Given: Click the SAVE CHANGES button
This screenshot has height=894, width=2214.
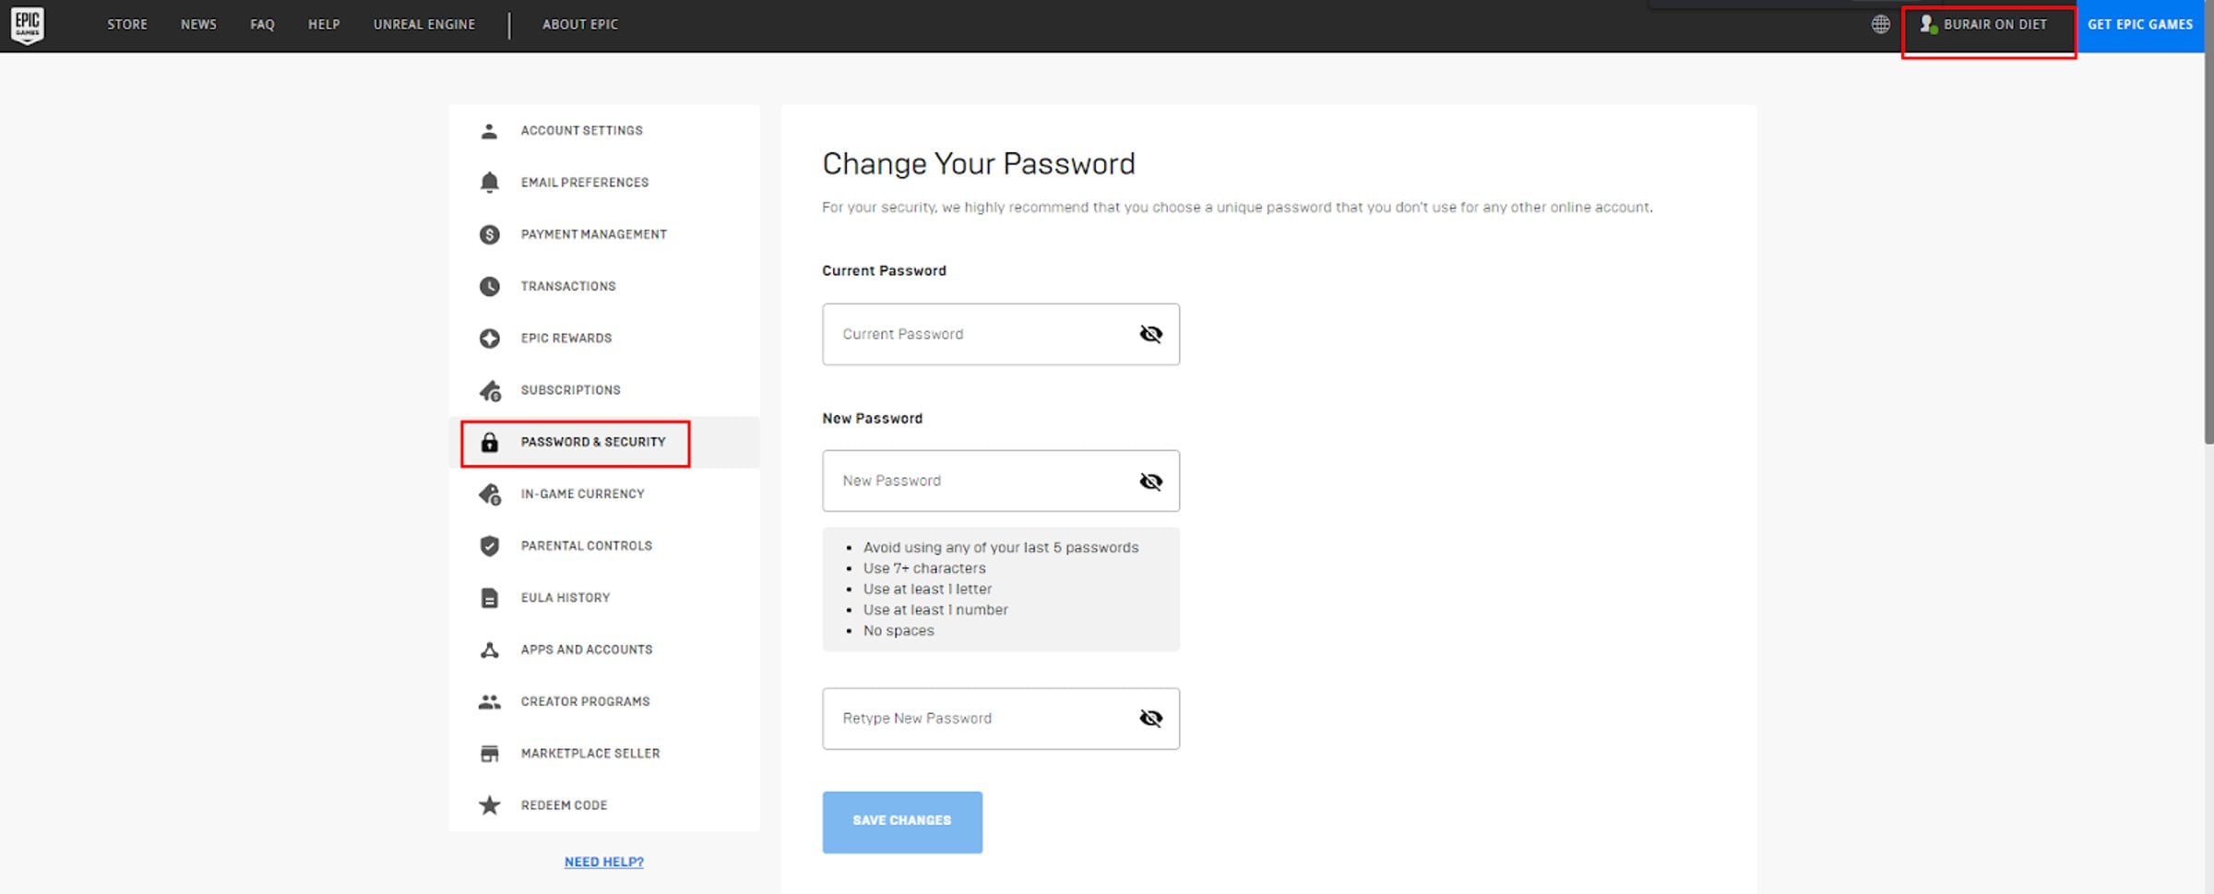Looking at the screenshot, I should (901, 820).
